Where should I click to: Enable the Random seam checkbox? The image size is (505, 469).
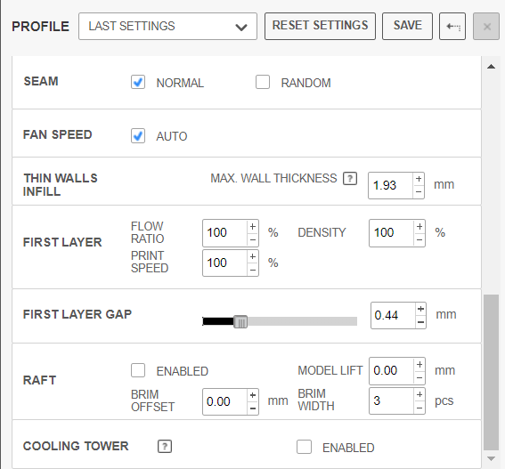(263, 82)
